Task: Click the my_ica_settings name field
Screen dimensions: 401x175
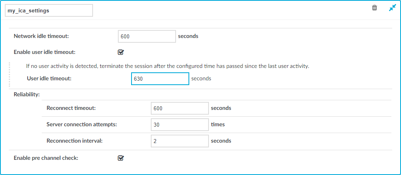Action: [x=49, y=11]
